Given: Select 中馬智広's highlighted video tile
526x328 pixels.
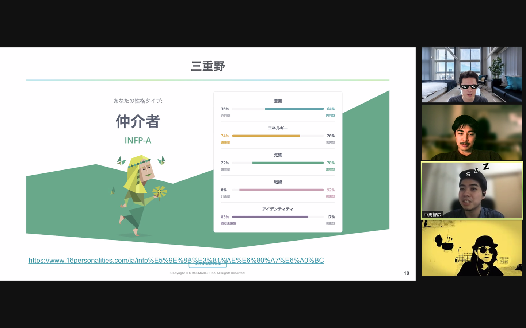Looking at the screenshot, I should (x=472, y=190).
